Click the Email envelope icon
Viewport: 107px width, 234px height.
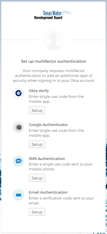click(19, 195)
